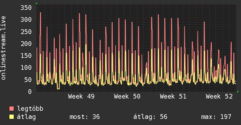Click the pink legtöbb legend color swatch

click(11, 108)
